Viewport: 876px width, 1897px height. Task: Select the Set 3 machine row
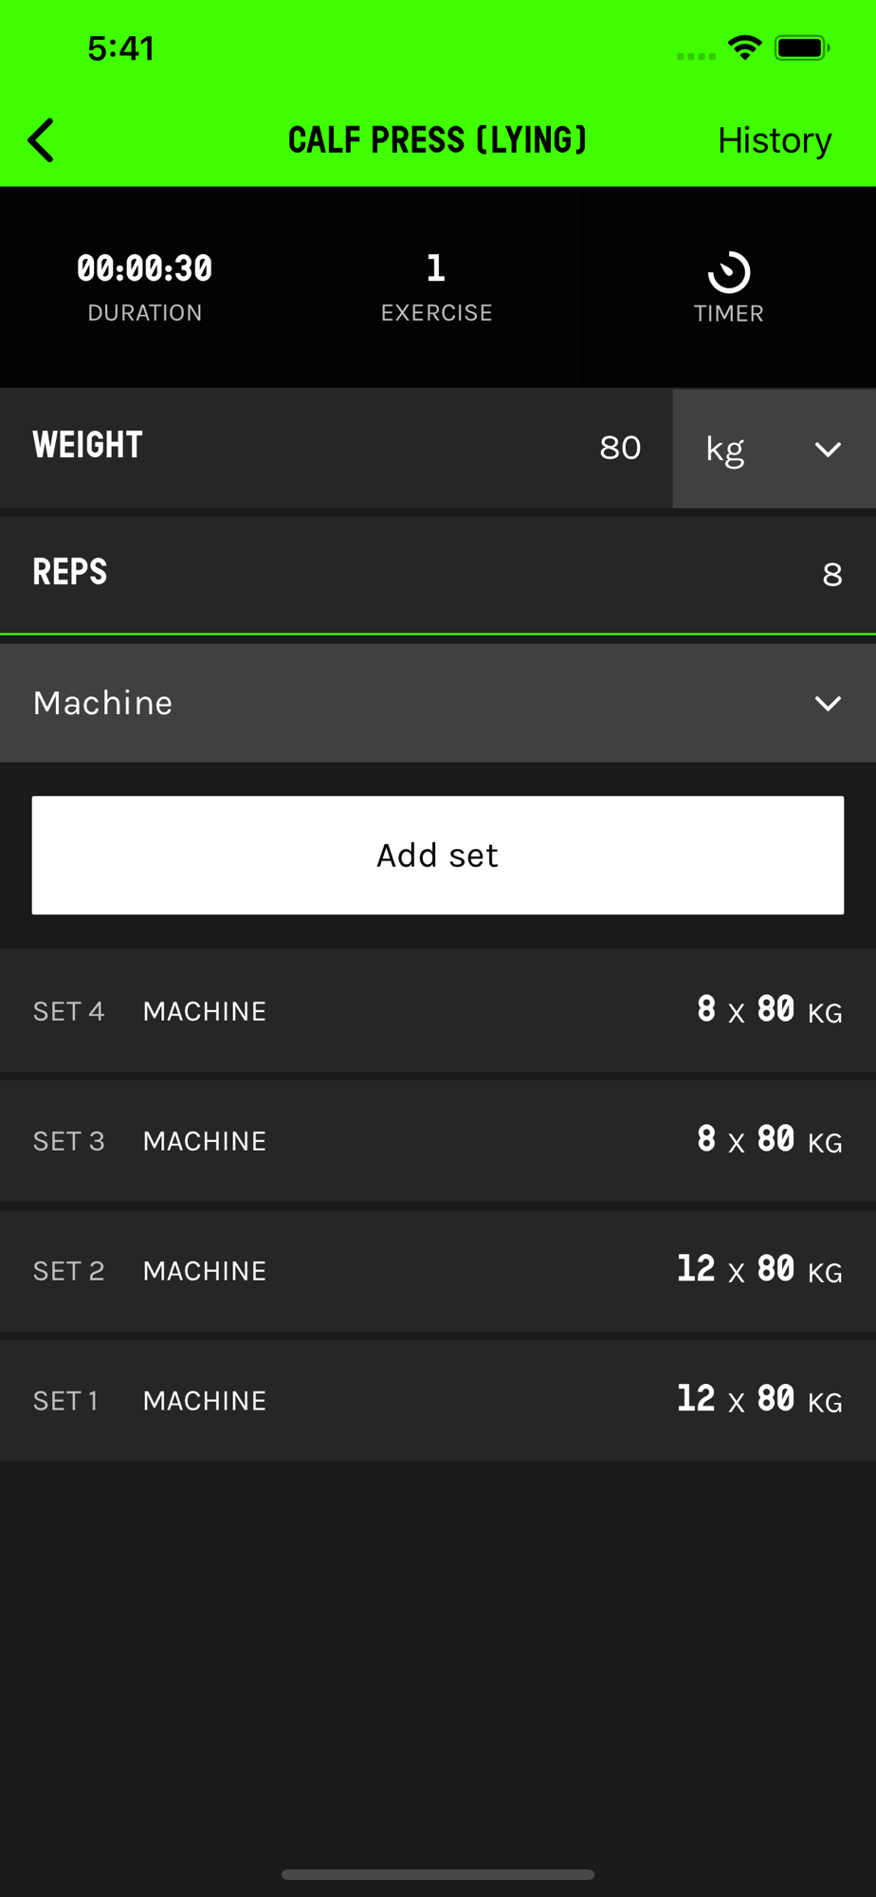click(438, 1141)
